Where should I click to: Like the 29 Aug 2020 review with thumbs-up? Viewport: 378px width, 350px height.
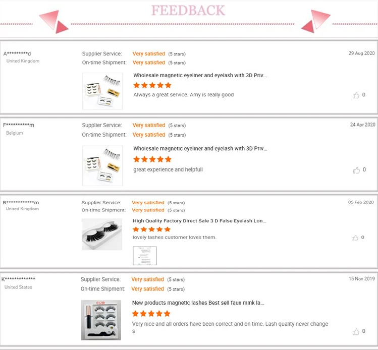tap(356, 95)
